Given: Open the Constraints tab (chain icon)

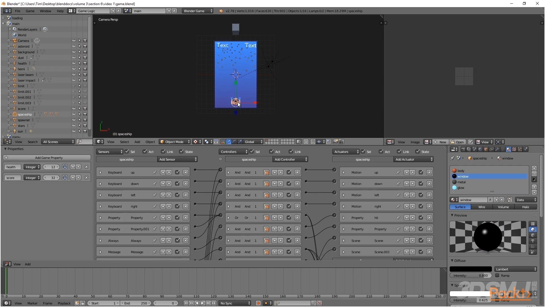Looking at the screenshot, I should point(491,149).
